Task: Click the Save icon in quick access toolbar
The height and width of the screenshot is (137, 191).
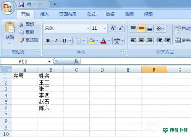Action: click(21, 5)
